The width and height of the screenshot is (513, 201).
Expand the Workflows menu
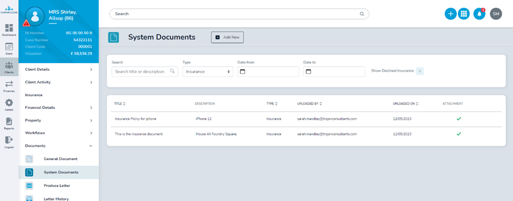58,133
